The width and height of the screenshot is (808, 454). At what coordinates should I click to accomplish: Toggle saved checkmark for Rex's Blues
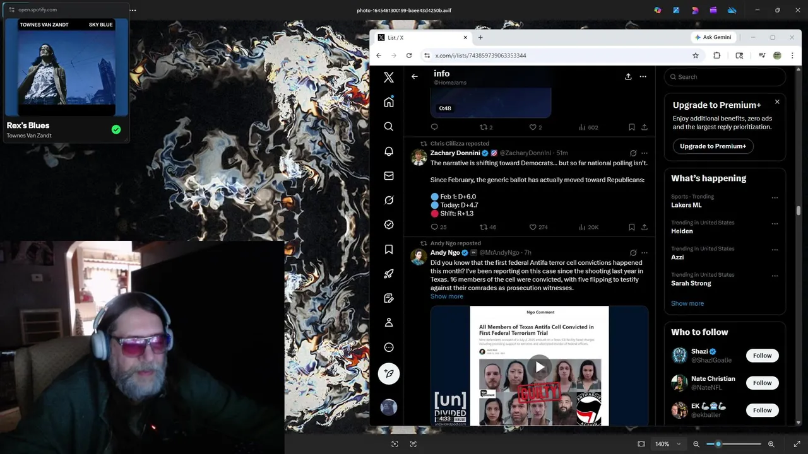click(116, 129)
